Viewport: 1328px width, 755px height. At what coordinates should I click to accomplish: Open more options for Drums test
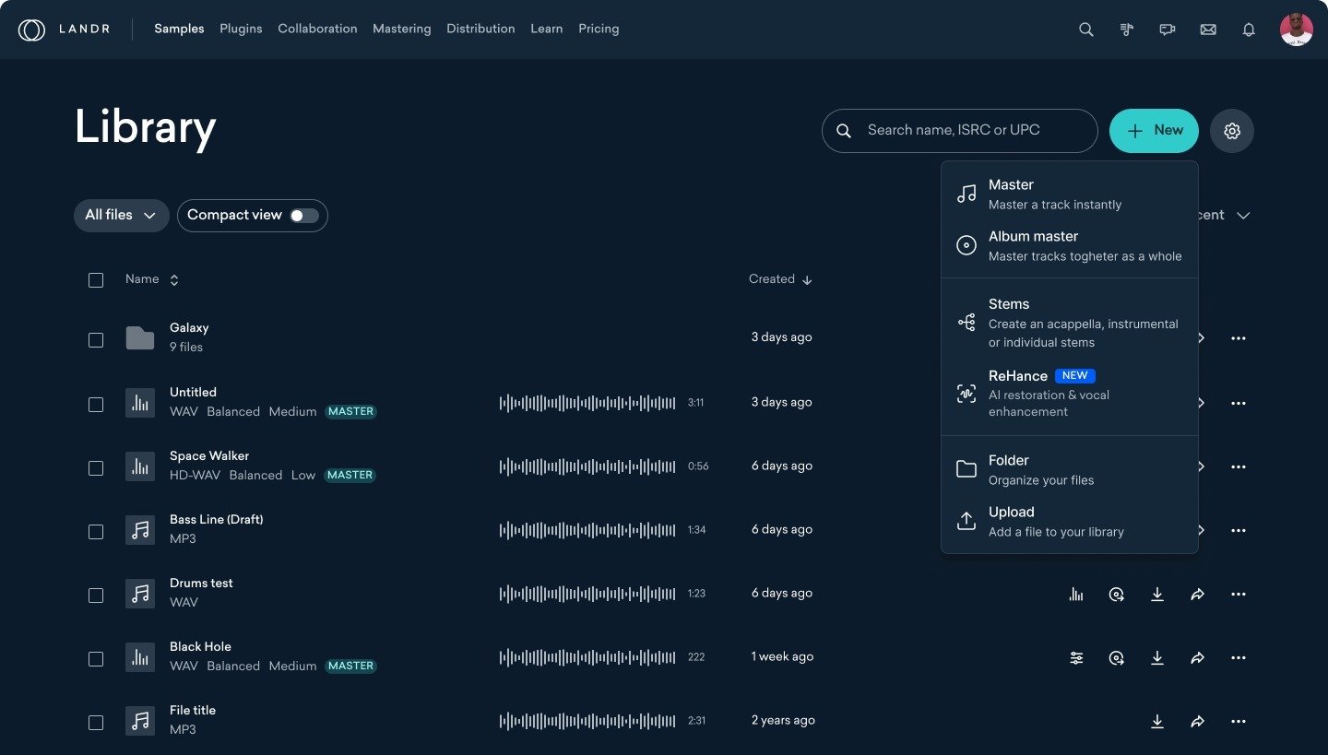point(1239,595)
